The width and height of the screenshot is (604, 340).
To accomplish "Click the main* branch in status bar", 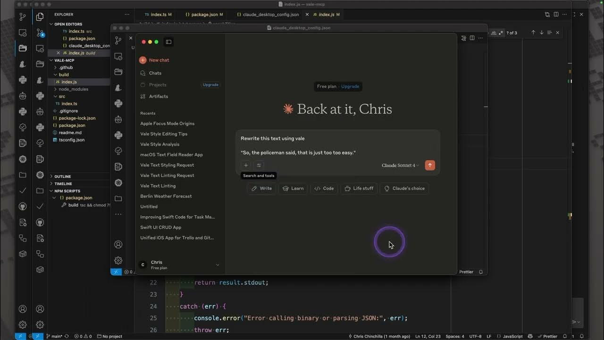I will (54, 336).
